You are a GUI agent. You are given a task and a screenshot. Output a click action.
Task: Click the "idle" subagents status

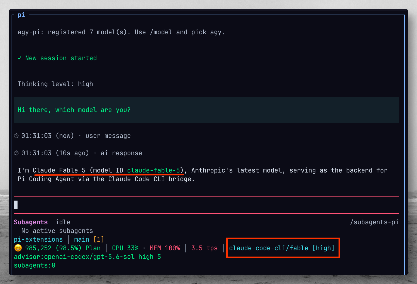click(63, 222)
